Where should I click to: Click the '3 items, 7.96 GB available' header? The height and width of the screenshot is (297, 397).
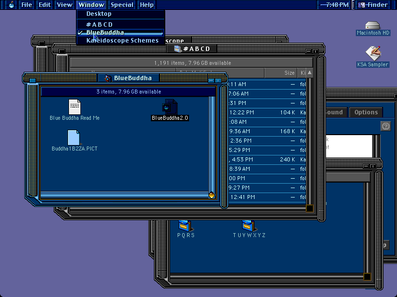tap(129, 92)
